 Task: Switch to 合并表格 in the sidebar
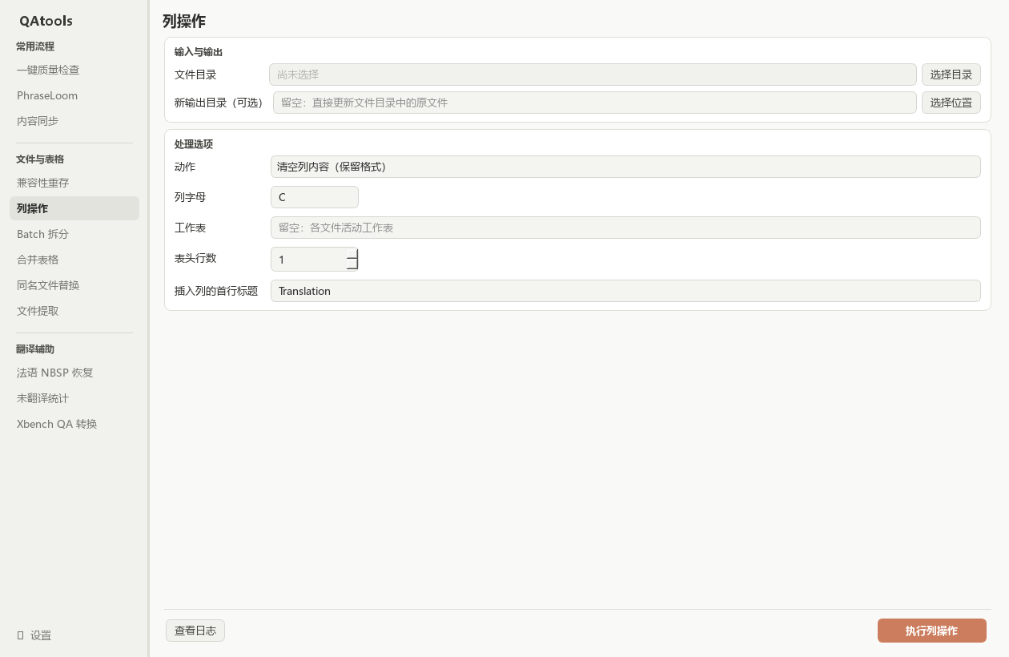point(74,260)
